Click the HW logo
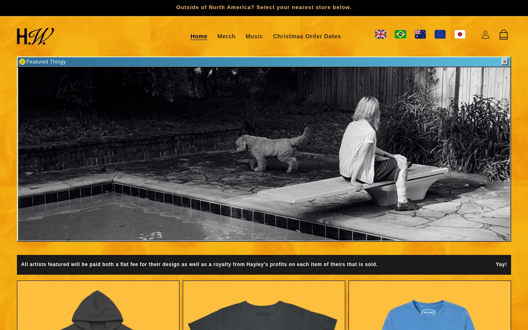The width and height of the screenshot is (528, 330). tap(35, 36)
